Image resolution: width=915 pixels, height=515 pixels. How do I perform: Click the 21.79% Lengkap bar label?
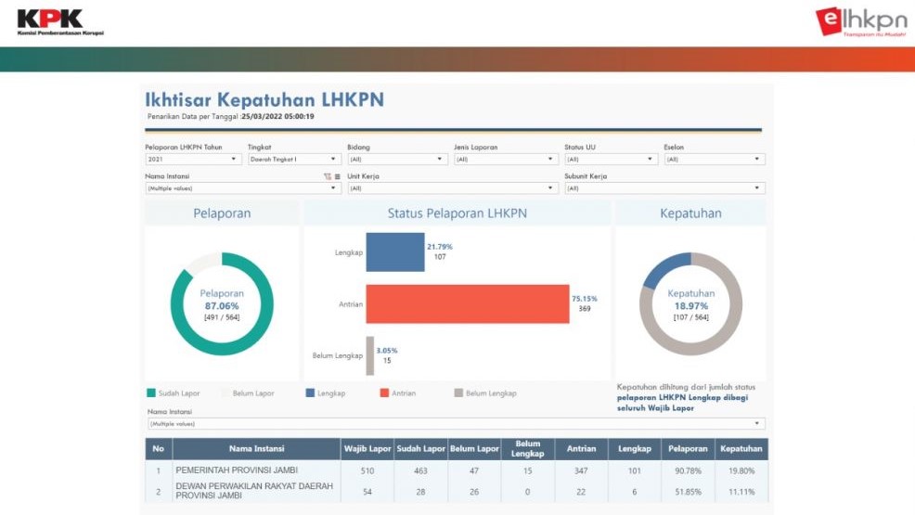pyautogui.click(x=440, y=247)
